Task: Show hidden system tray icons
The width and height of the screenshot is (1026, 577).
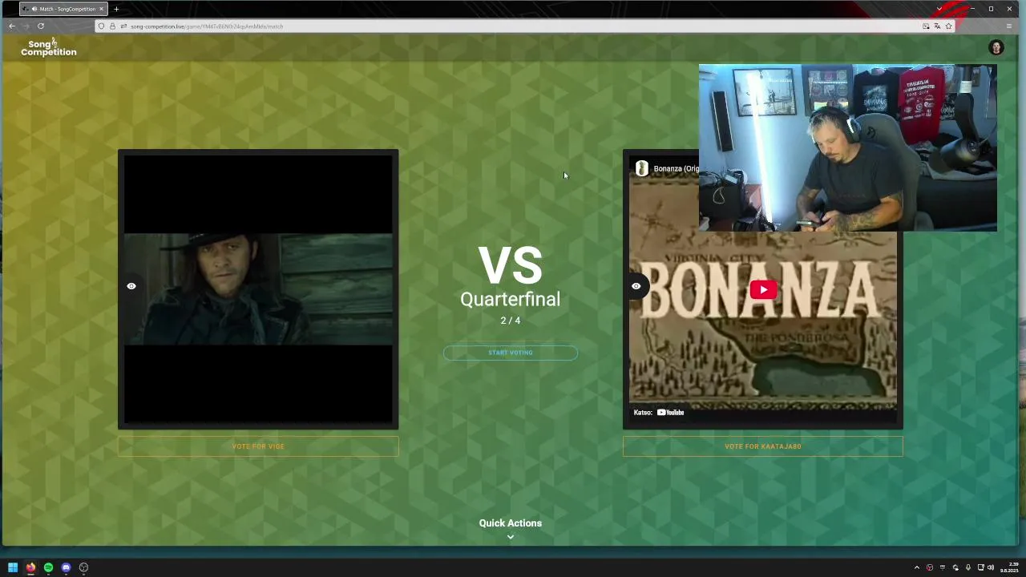Action: pyautogui.click(x=917, y=567)
